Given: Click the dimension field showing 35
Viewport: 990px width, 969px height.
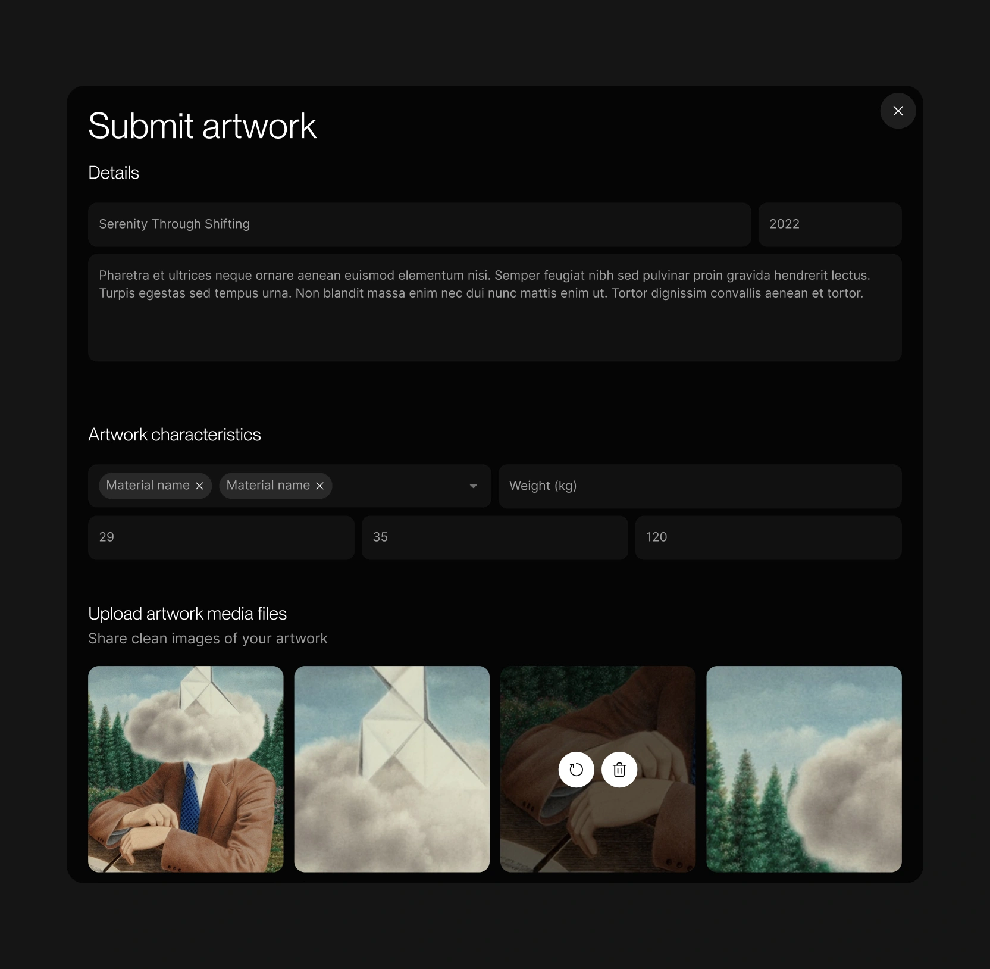Looking at the screenshot, I should click(495, 537).
